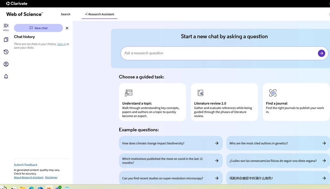Click the Chat history heading

24,37
